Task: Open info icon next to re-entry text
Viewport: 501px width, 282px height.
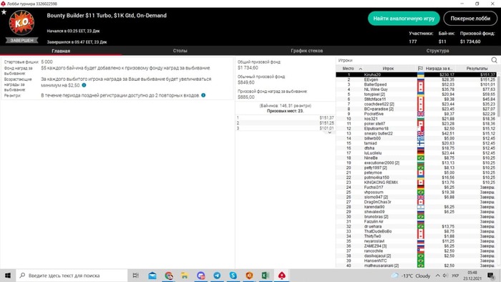Action: click(203, 95)
